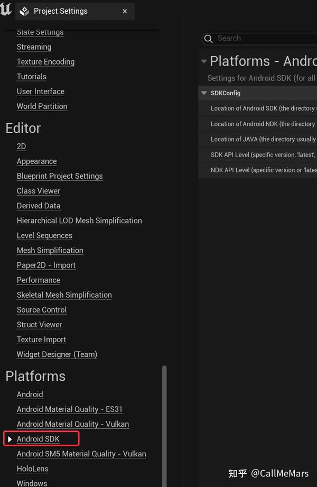Click the Project Settings tab icon
This screenshot has height=487, width=317.
click(x=24, y=11)
